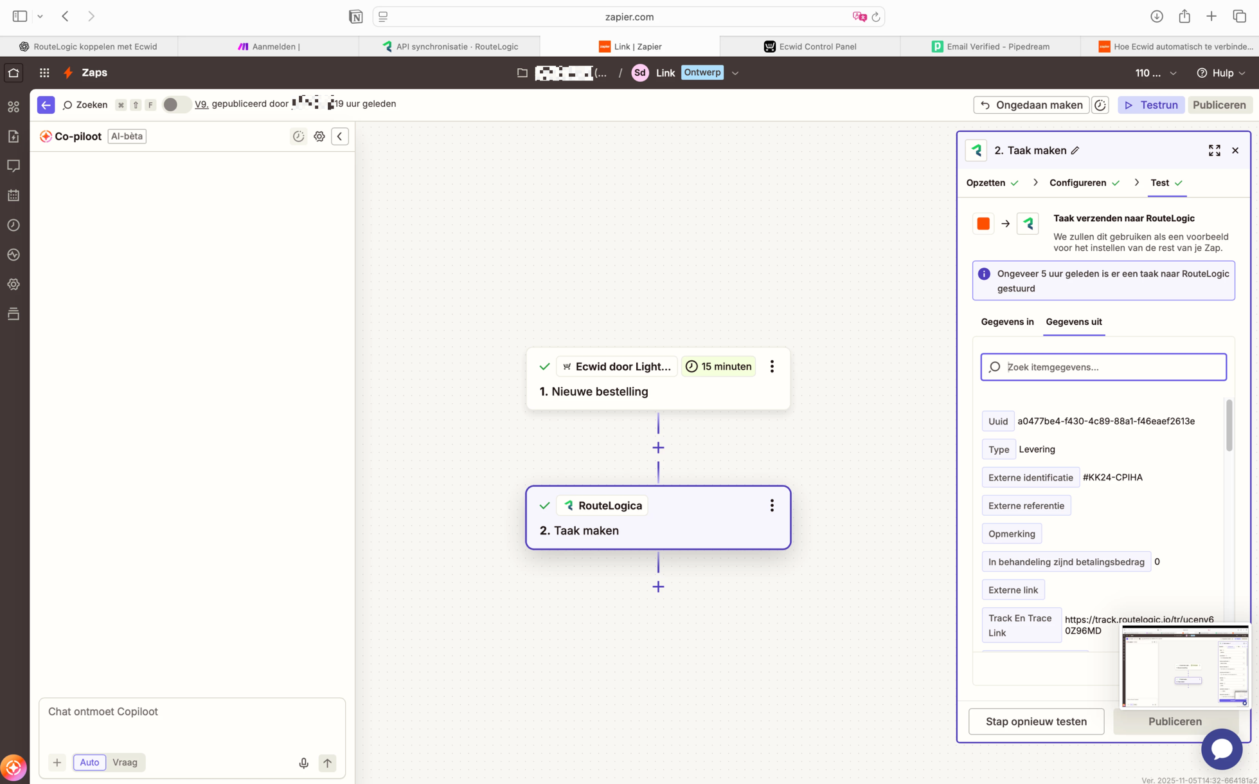Collapse Co-piloot panel with chevron
Image resolution: width=1259 pixels, height=784 pixels.
point(339,136)
